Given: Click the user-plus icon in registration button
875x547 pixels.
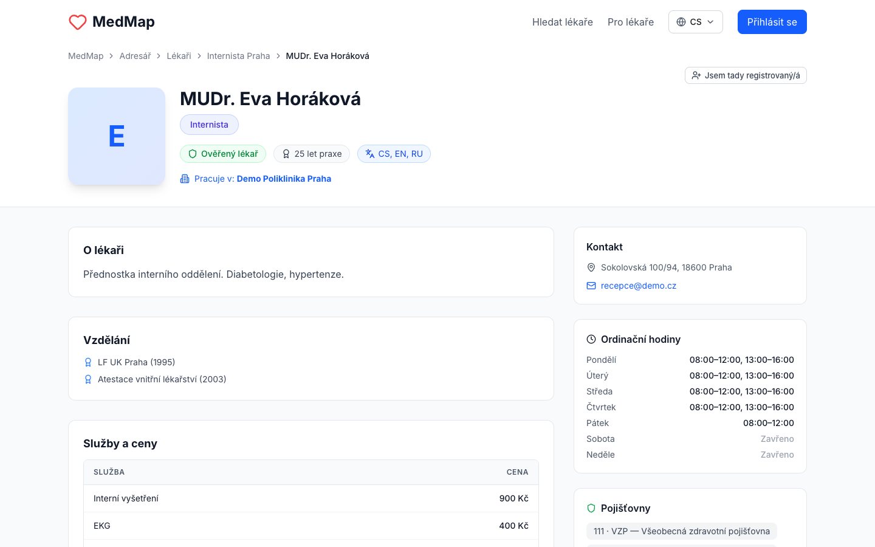Looking at the screenshot, I should click(696, 75).
